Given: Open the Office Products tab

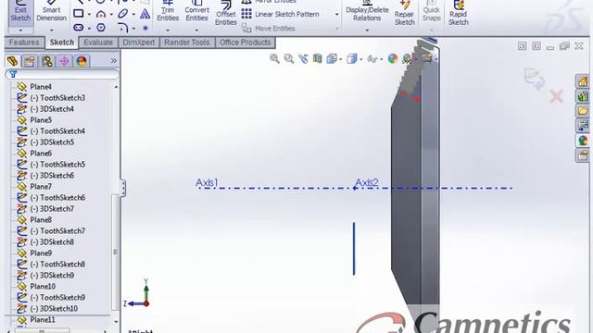Looking at the screenshot, I should click(245, 43).
